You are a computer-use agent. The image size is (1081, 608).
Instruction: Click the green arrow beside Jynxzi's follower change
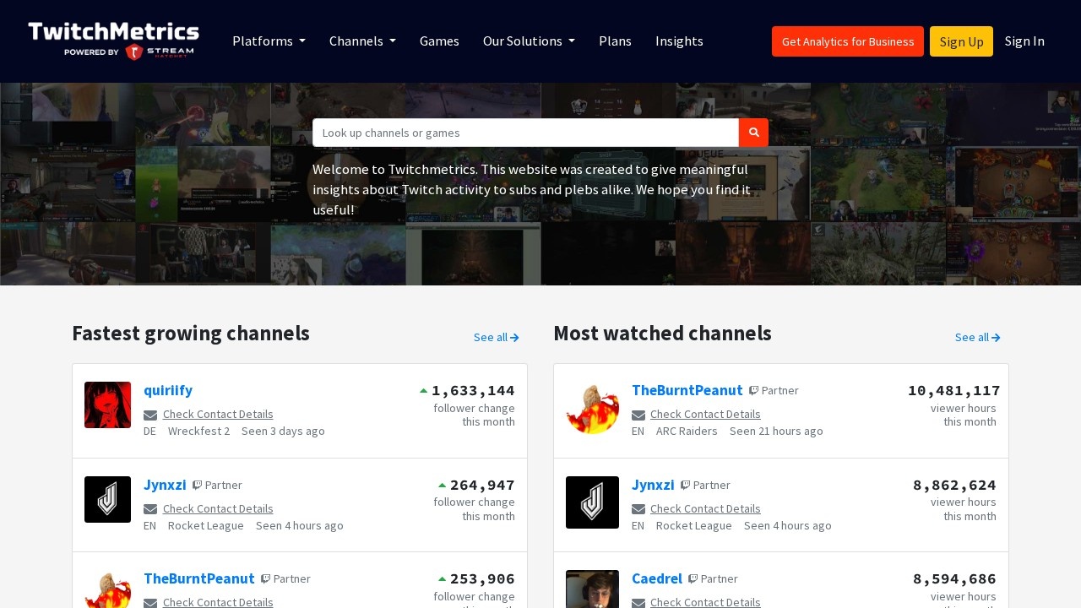(442, 485)
